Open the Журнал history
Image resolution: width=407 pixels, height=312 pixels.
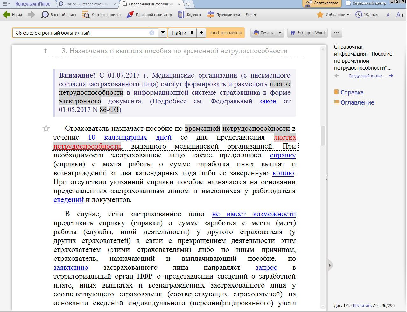(367, 15)
